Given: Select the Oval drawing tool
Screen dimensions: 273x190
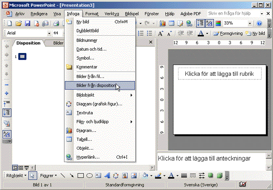Looking at the screenshot, I should click(x=89, y=175).
